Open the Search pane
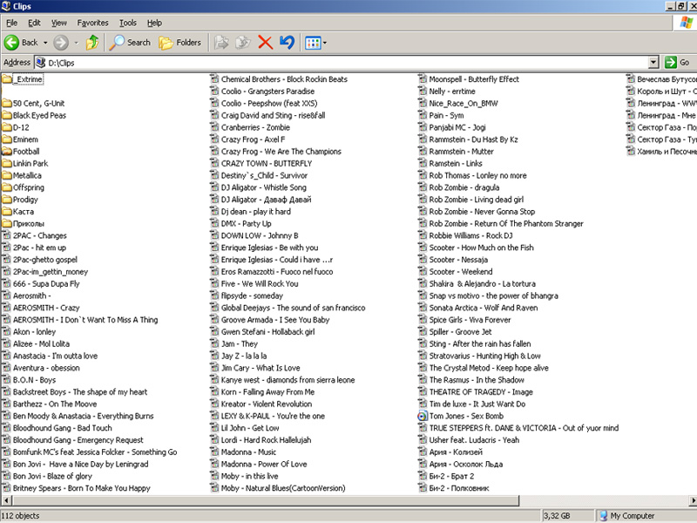This screenshot has height=523, width=697. pyautogui.click(x=130, y=43)
